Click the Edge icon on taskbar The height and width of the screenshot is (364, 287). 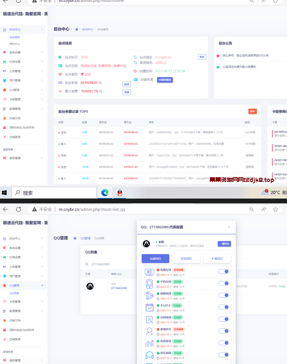click(x=105, y=193)
